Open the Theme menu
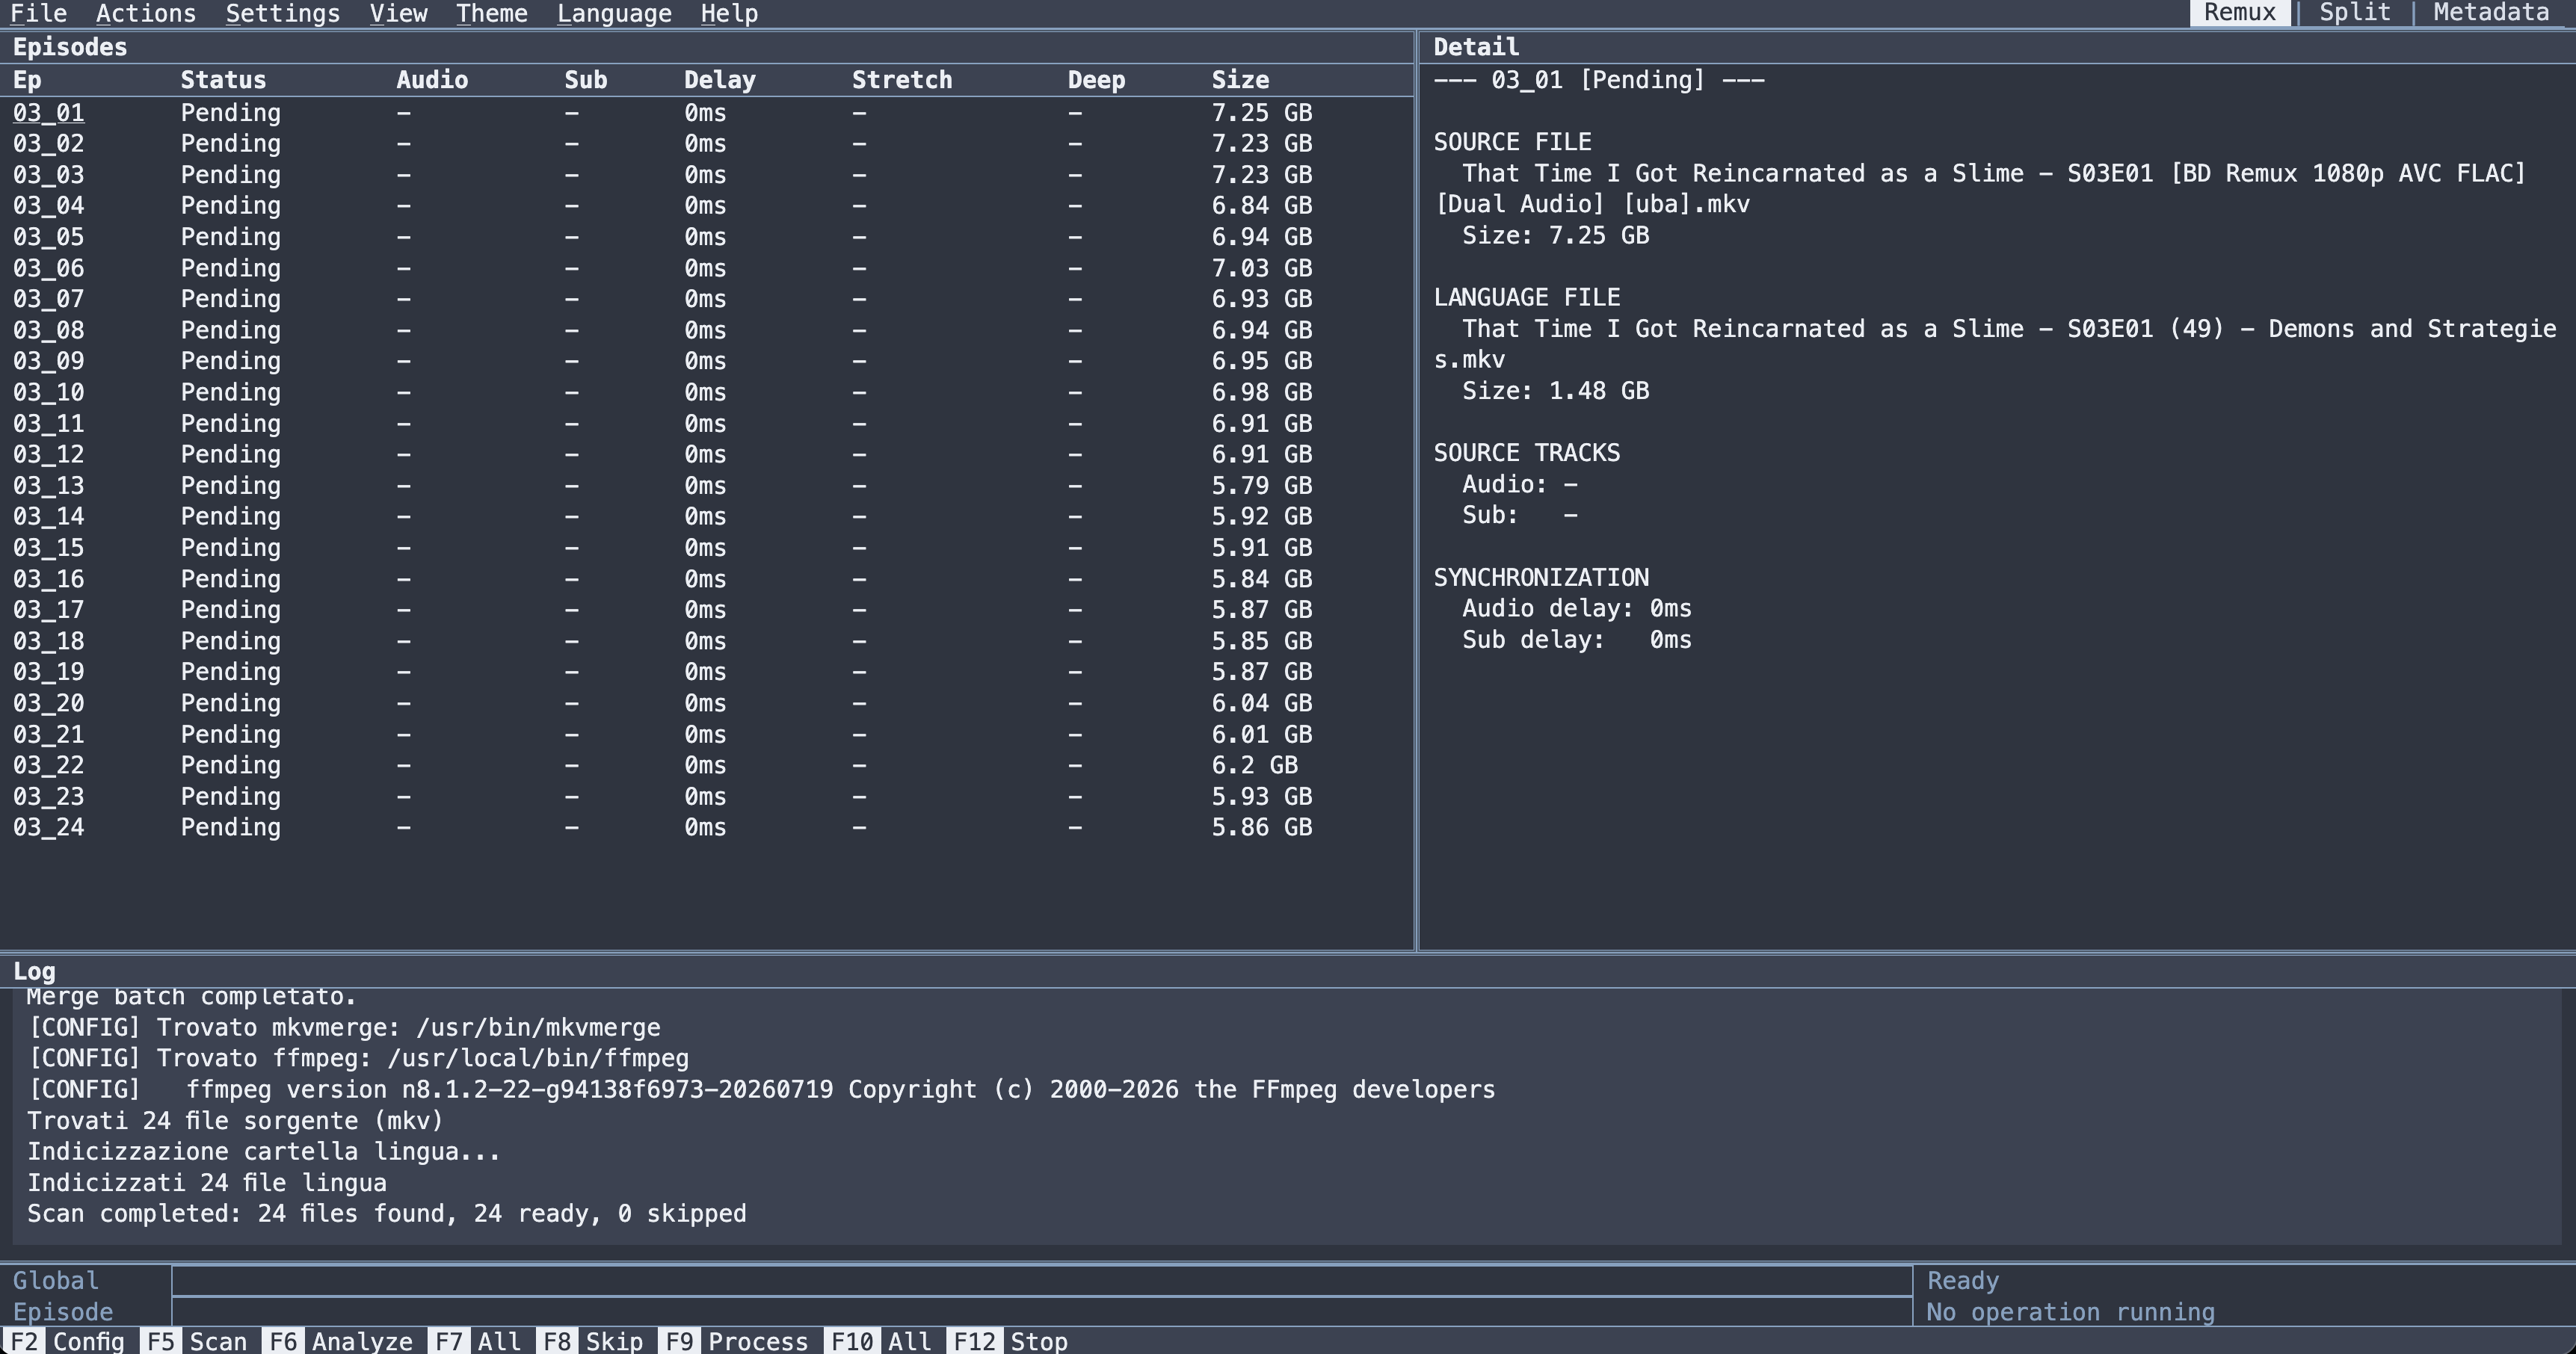This screenshot has width=2576, height=1354. pos(492,13)
